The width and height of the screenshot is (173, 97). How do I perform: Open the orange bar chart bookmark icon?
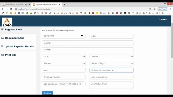coord(15,13)
